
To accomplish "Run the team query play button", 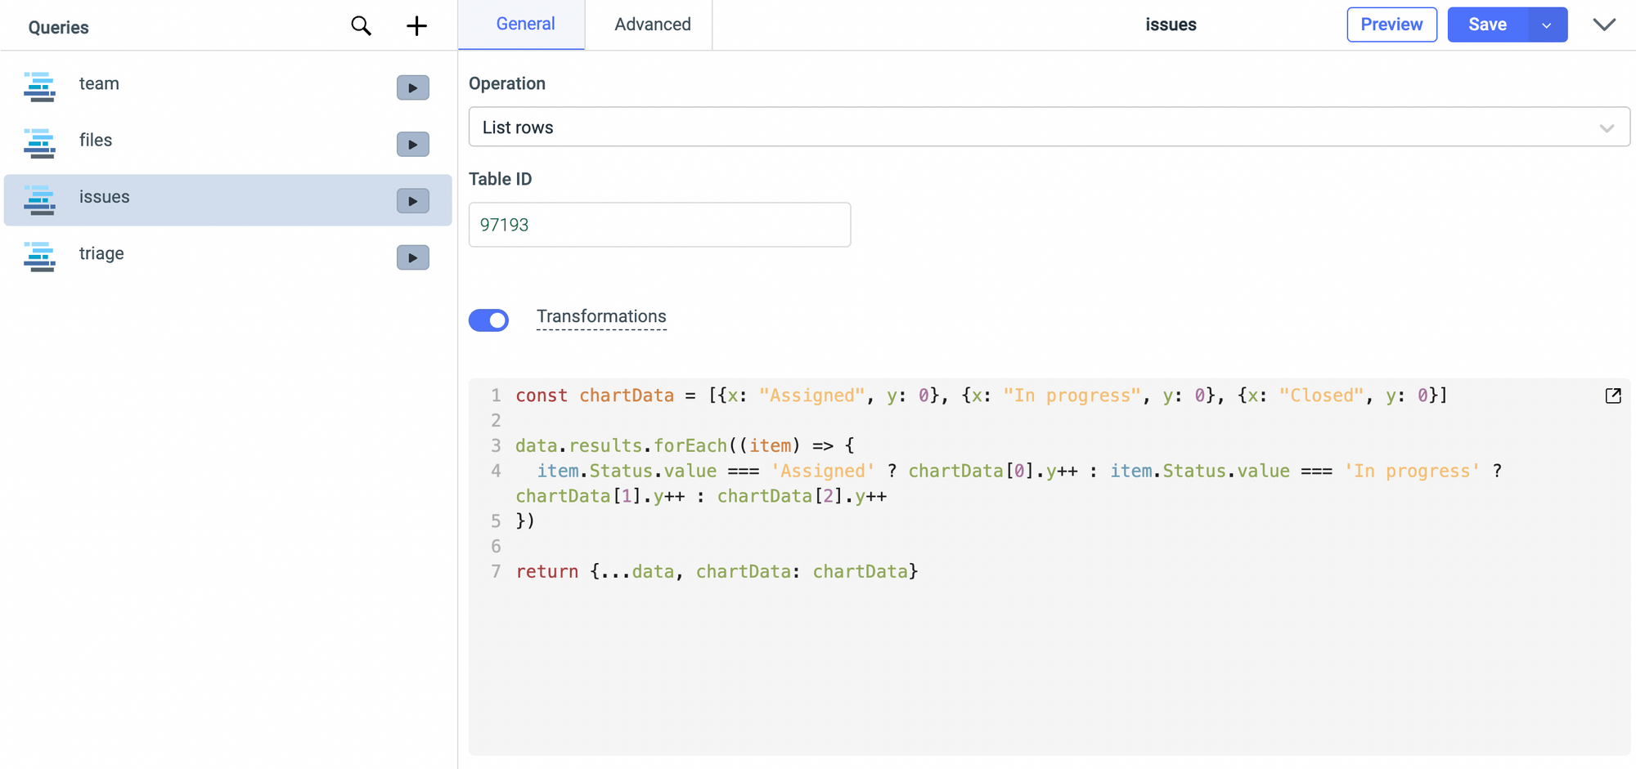I will click(412, 87).
